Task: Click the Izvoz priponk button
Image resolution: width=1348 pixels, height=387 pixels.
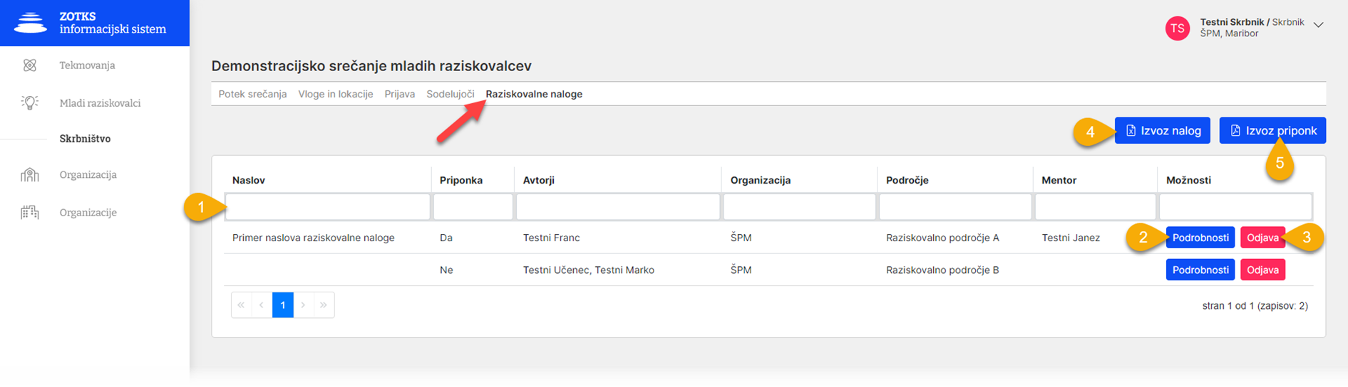Action: coord(1272,131)
